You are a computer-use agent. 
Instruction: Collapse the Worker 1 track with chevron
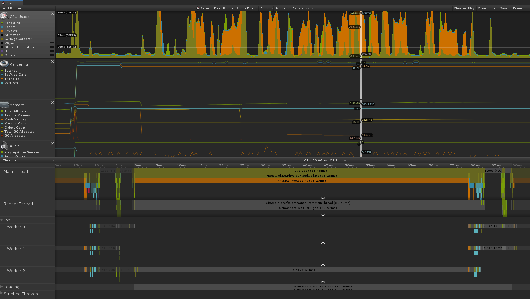pyautogui.click(x=323, y=265)
